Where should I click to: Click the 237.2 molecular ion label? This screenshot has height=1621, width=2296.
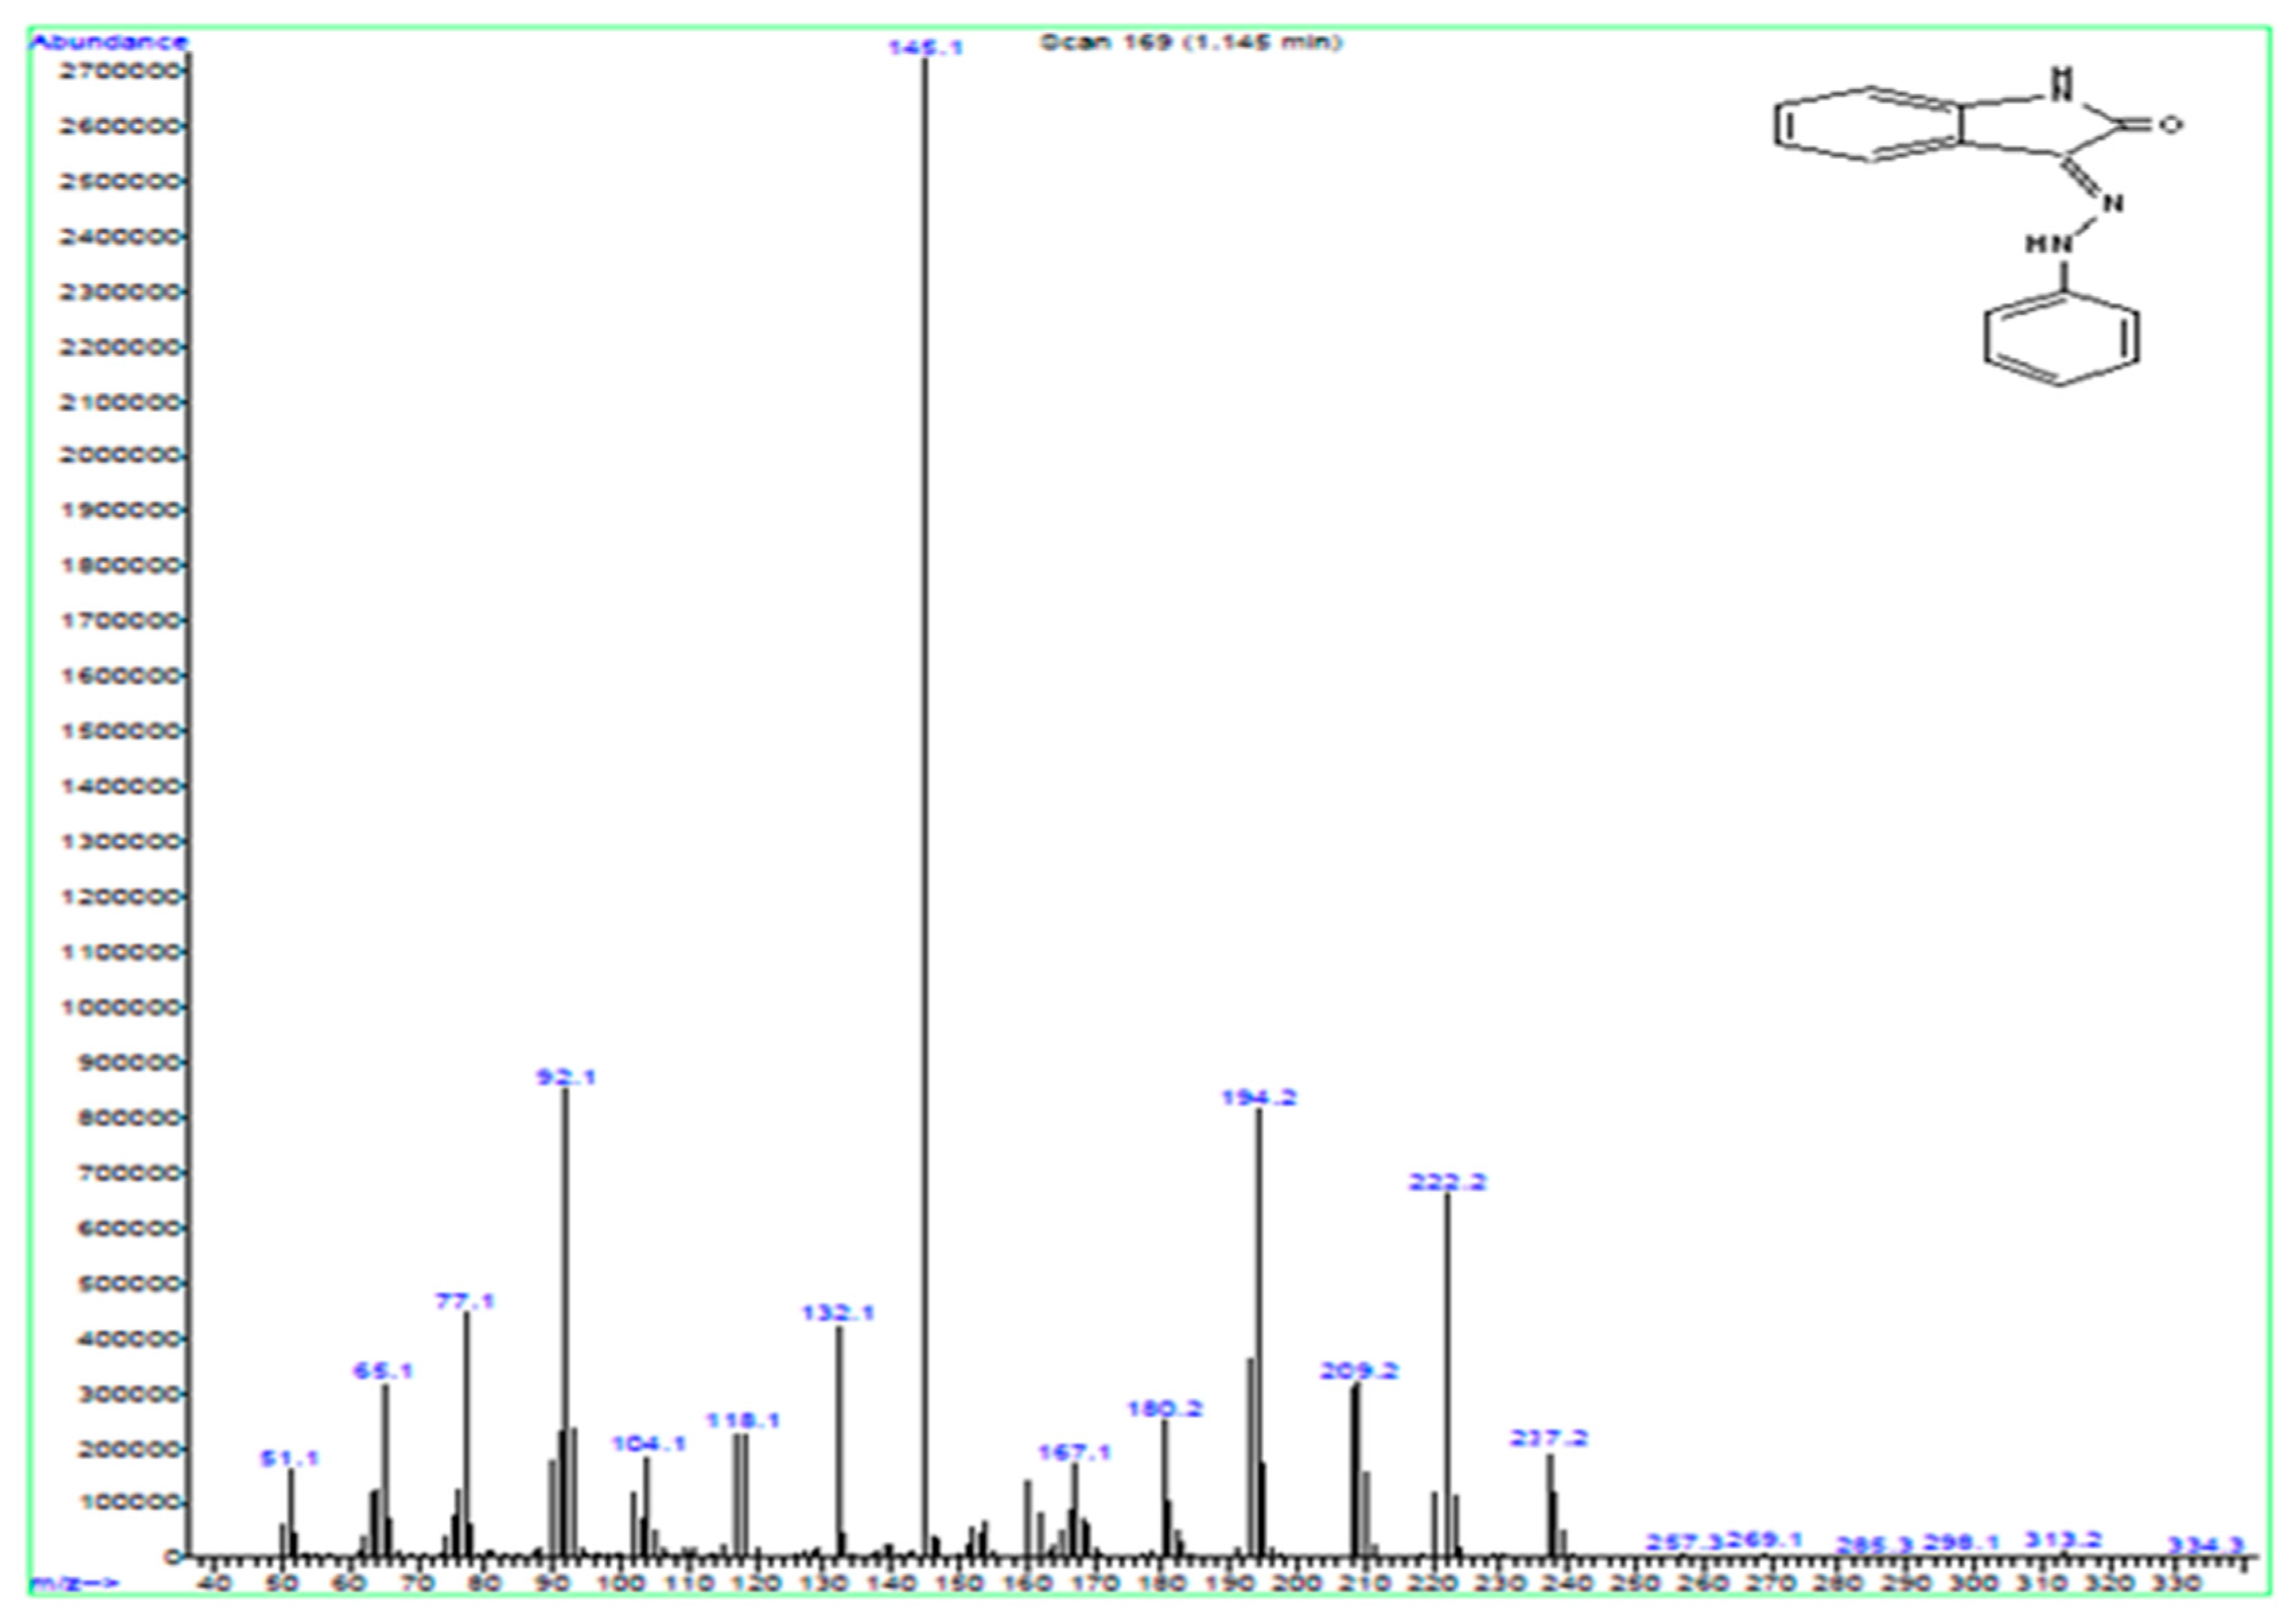(x=1549, y=1438)
